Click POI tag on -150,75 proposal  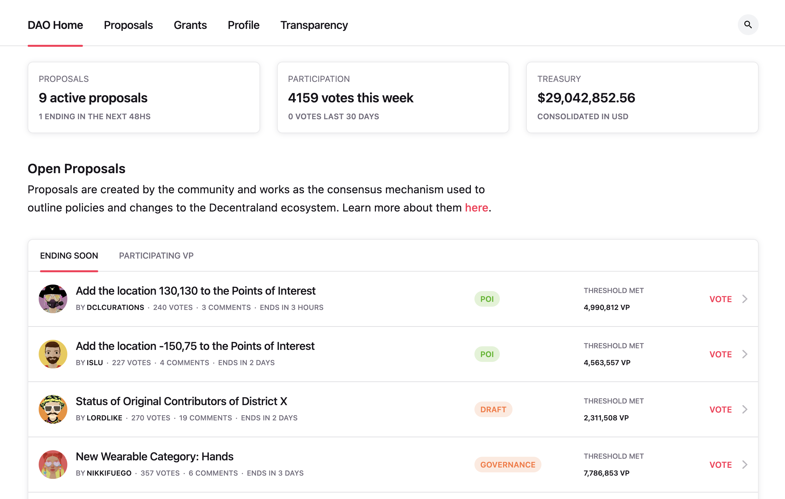487,354
